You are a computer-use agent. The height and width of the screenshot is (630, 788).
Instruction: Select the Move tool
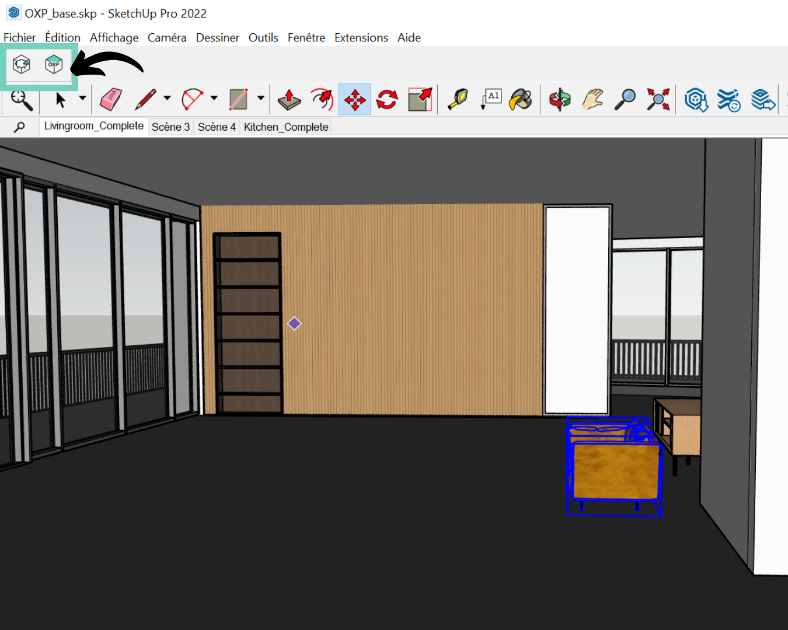354,100
